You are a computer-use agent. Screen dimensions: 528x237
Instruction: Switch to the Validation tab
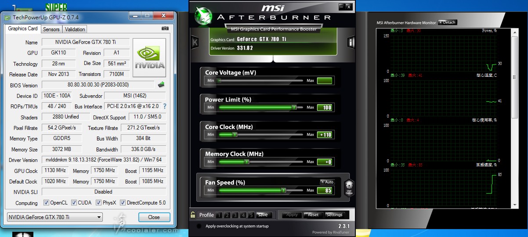(x=75, y=29)
